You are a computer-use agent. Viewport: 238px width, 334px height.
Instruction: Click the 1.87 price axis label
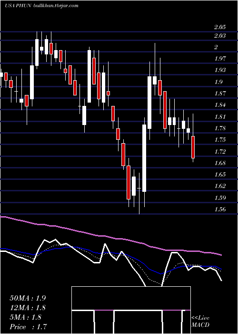click(220, 94)
